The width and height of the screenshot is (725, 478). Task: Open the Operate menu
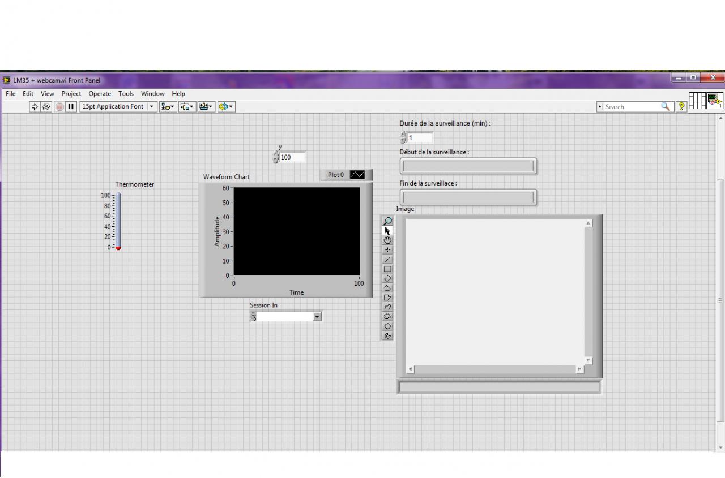coord(100,94)
